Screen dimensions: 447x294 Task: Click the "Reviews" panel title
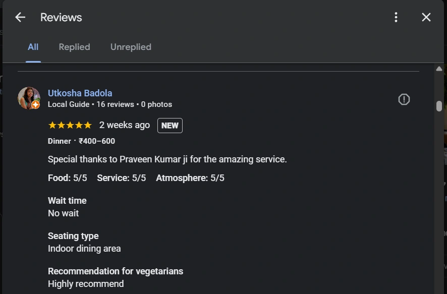[x=61, y=17]
